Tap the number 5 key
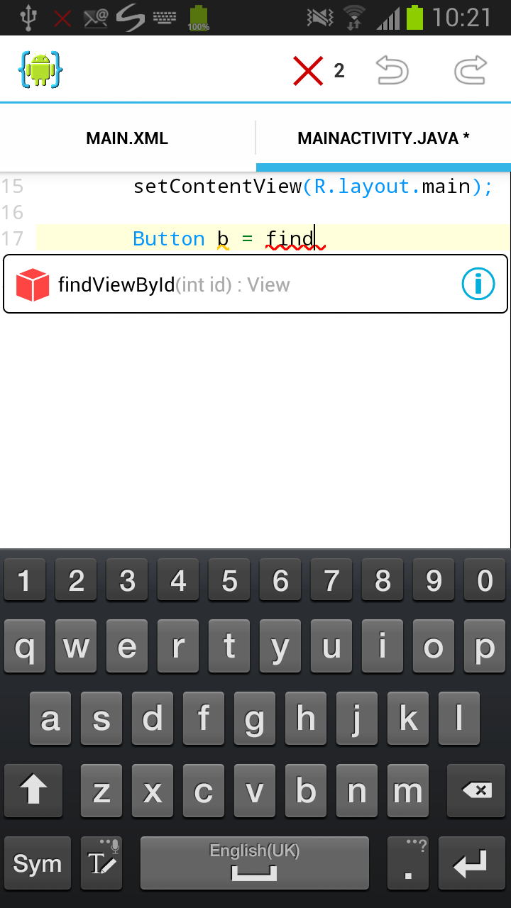 point(229,581)
